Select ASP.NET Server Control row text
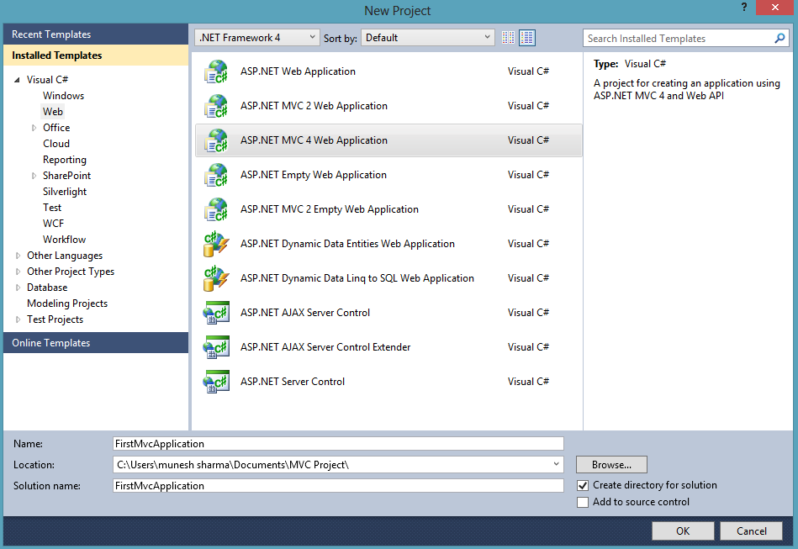This screenshot has width=798, height=549. (293, 382)
